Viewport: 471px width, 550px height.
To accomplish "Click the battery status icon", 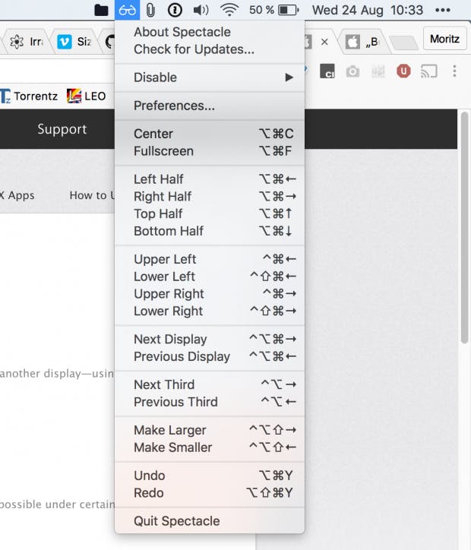I will pyautogui.click(x=288, y=10).
